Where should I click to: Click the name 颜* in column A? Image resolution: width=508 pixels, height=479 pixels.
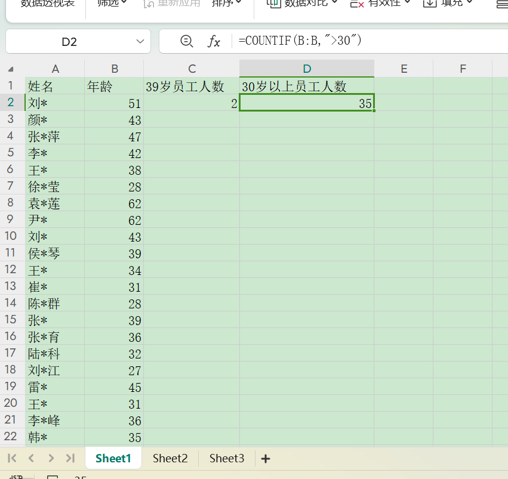[38, 120]
